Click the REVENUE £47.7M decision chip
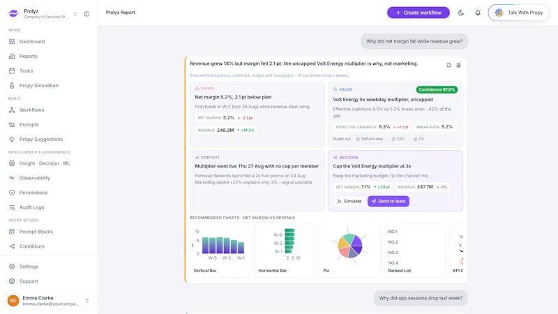The width and height of the screenshot is (558, 314). point(423,187)
